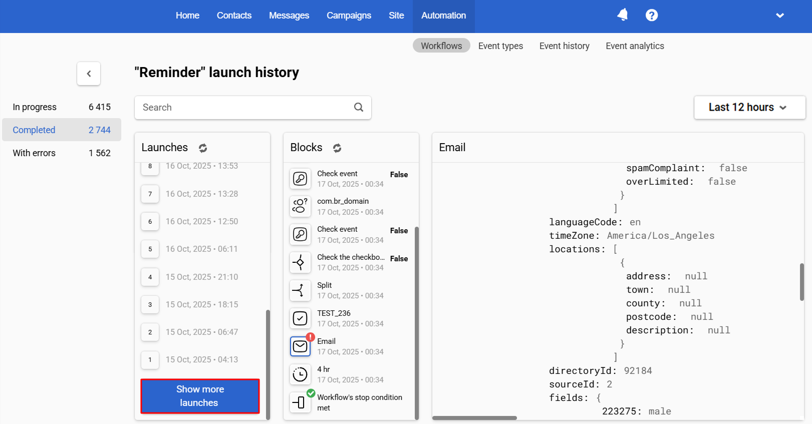This screenshot has width=812, height=424.
Task: Select the first Check event block icon
Action: pos(300,179)
